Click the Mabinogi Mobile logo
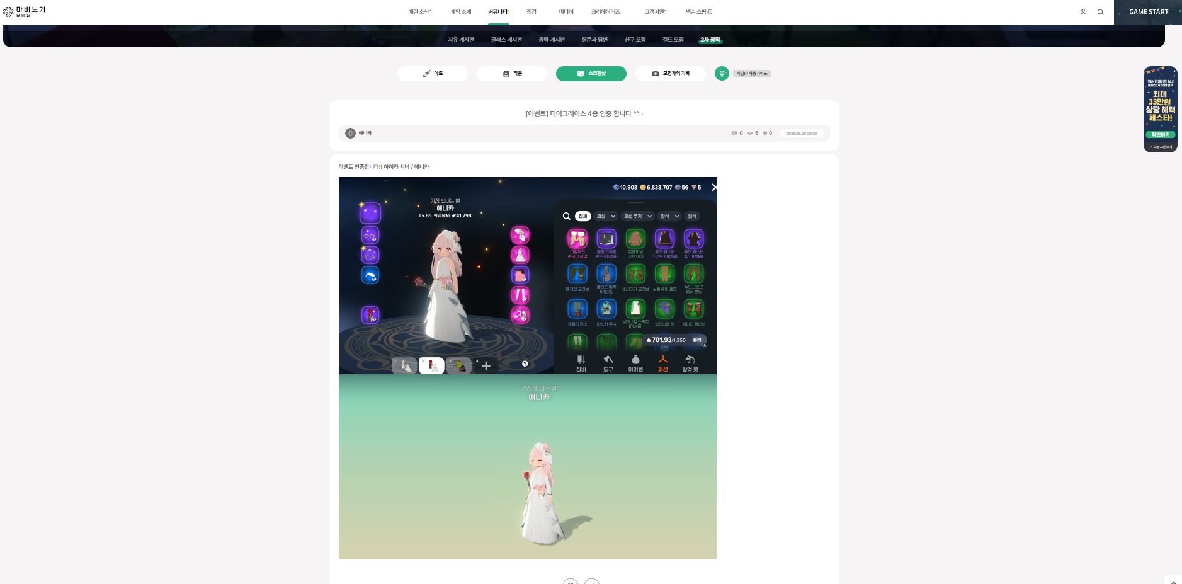Image resolution: width=1182 pixels, height=584 pixels. point(25,11)
